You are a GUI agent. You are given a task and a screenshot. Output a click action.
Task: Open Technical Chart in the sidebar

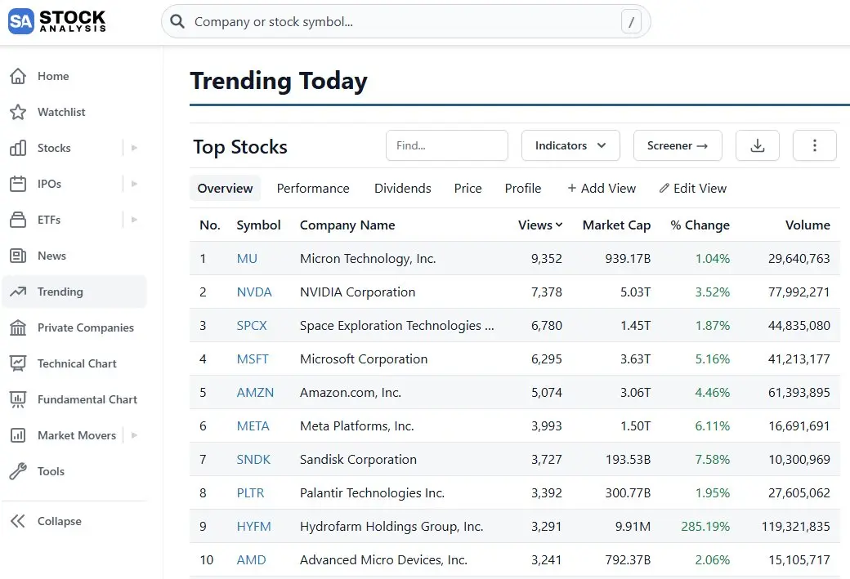77,363
